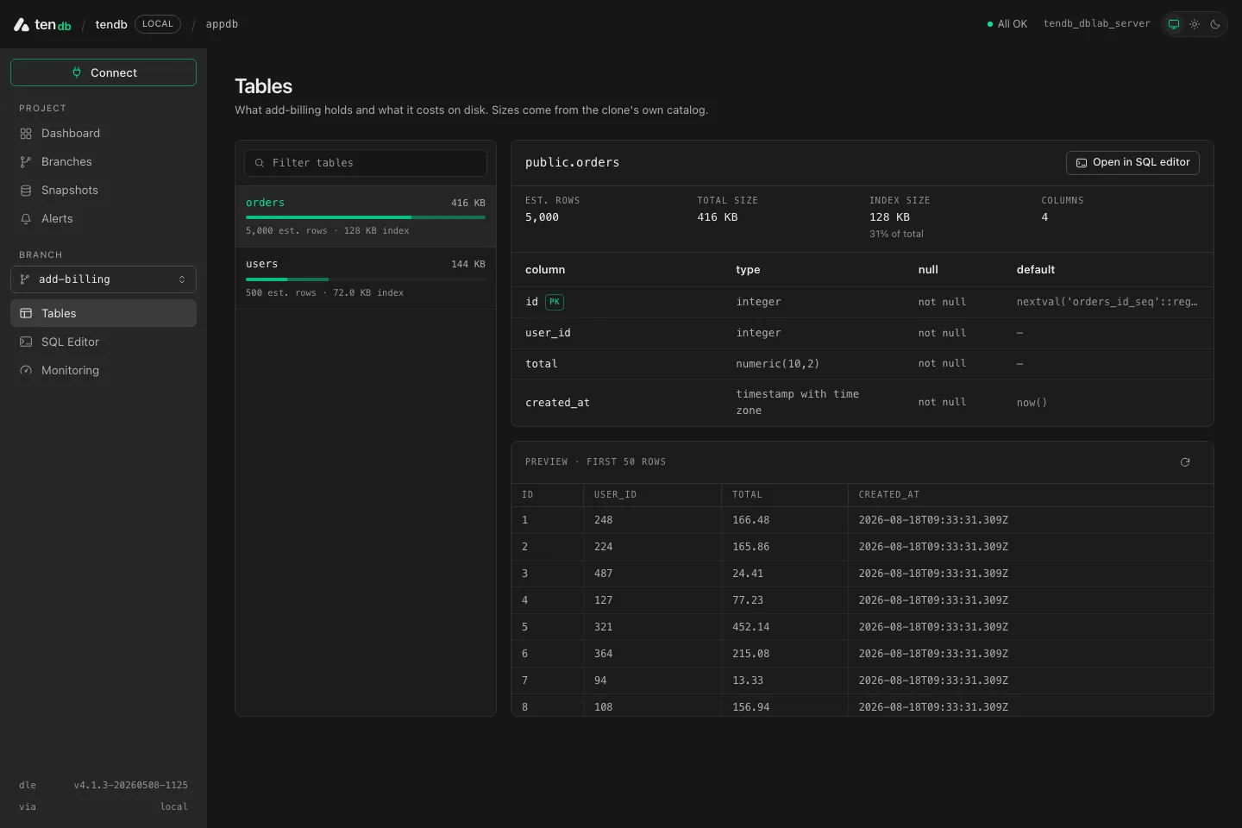Click version v4.1.3-20260508-1125
This screenshot has width=1242, height=828.
(131, 785)
